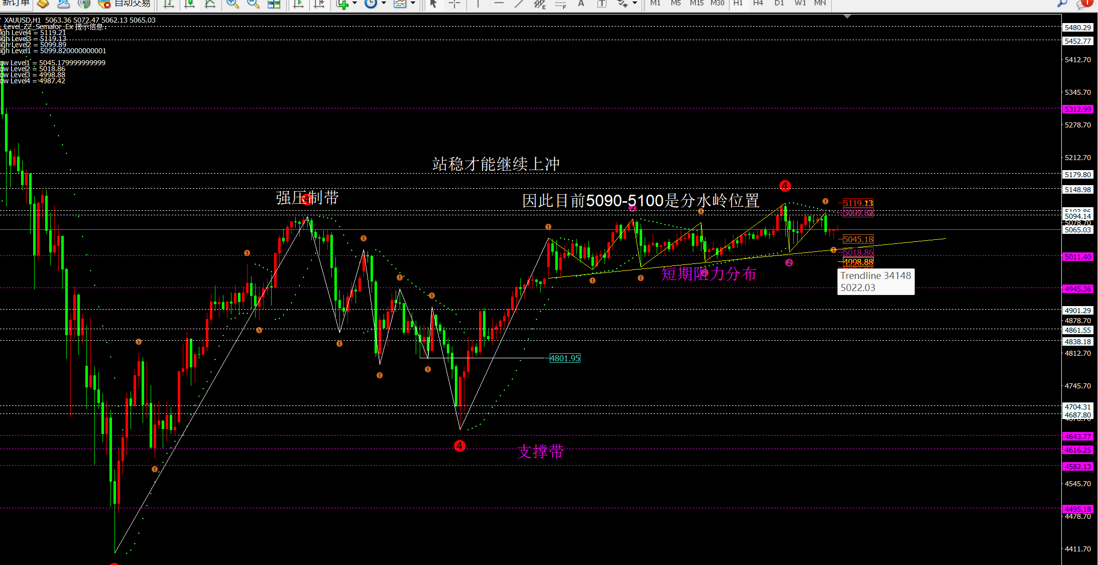The height and width of the screenshot is (565, 1098).
Task: Expand the periodicity clock dropdown arrow
Action: [384, 3]
